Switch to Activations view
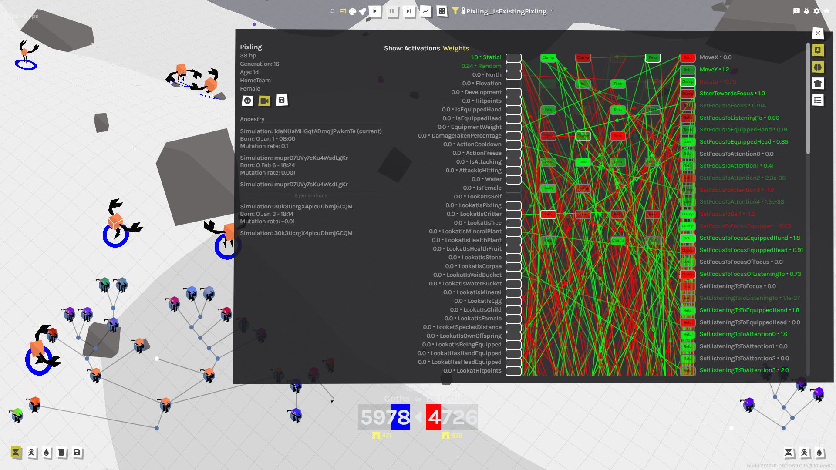The height and width of the screenshot is (470, 836). [422, 48]
